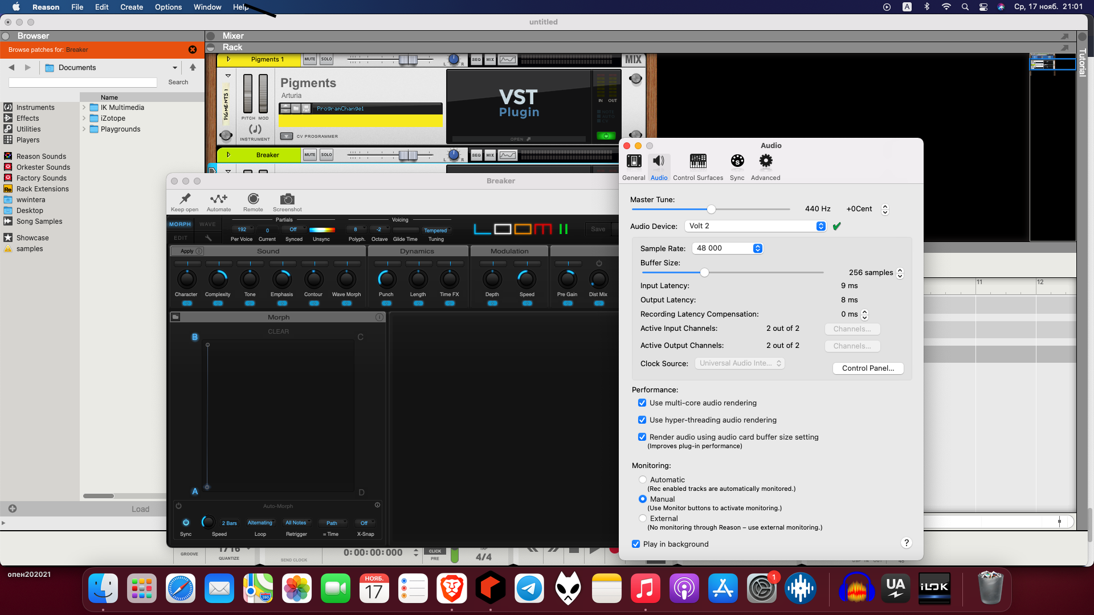Open the Audio Device Volt 2 dropdown
This screenshot has height=615, width=1094.
[756, 226]
